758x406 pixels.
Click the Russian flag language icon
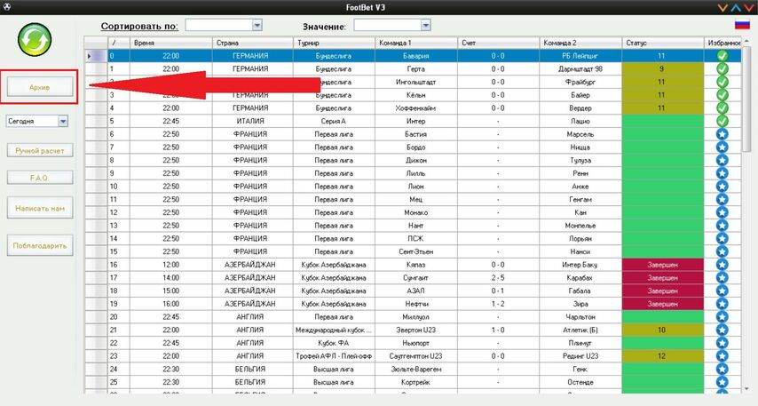point(741,25)
